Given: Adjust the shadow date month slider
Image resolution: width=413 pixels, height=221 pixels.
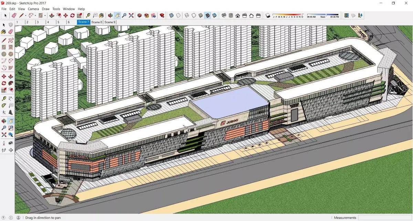Looking at the screenshot, I should pyautogui.click(x=288, y=15).
